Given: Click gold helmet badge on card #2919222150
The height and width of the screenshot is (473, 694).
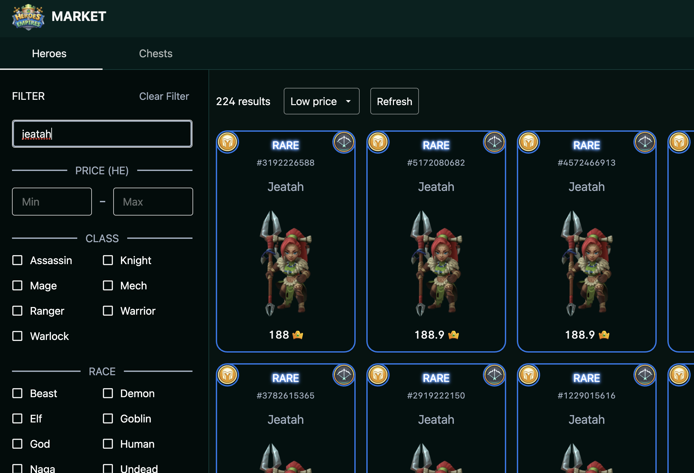Looking at the screenshot, I should (378, 375).
